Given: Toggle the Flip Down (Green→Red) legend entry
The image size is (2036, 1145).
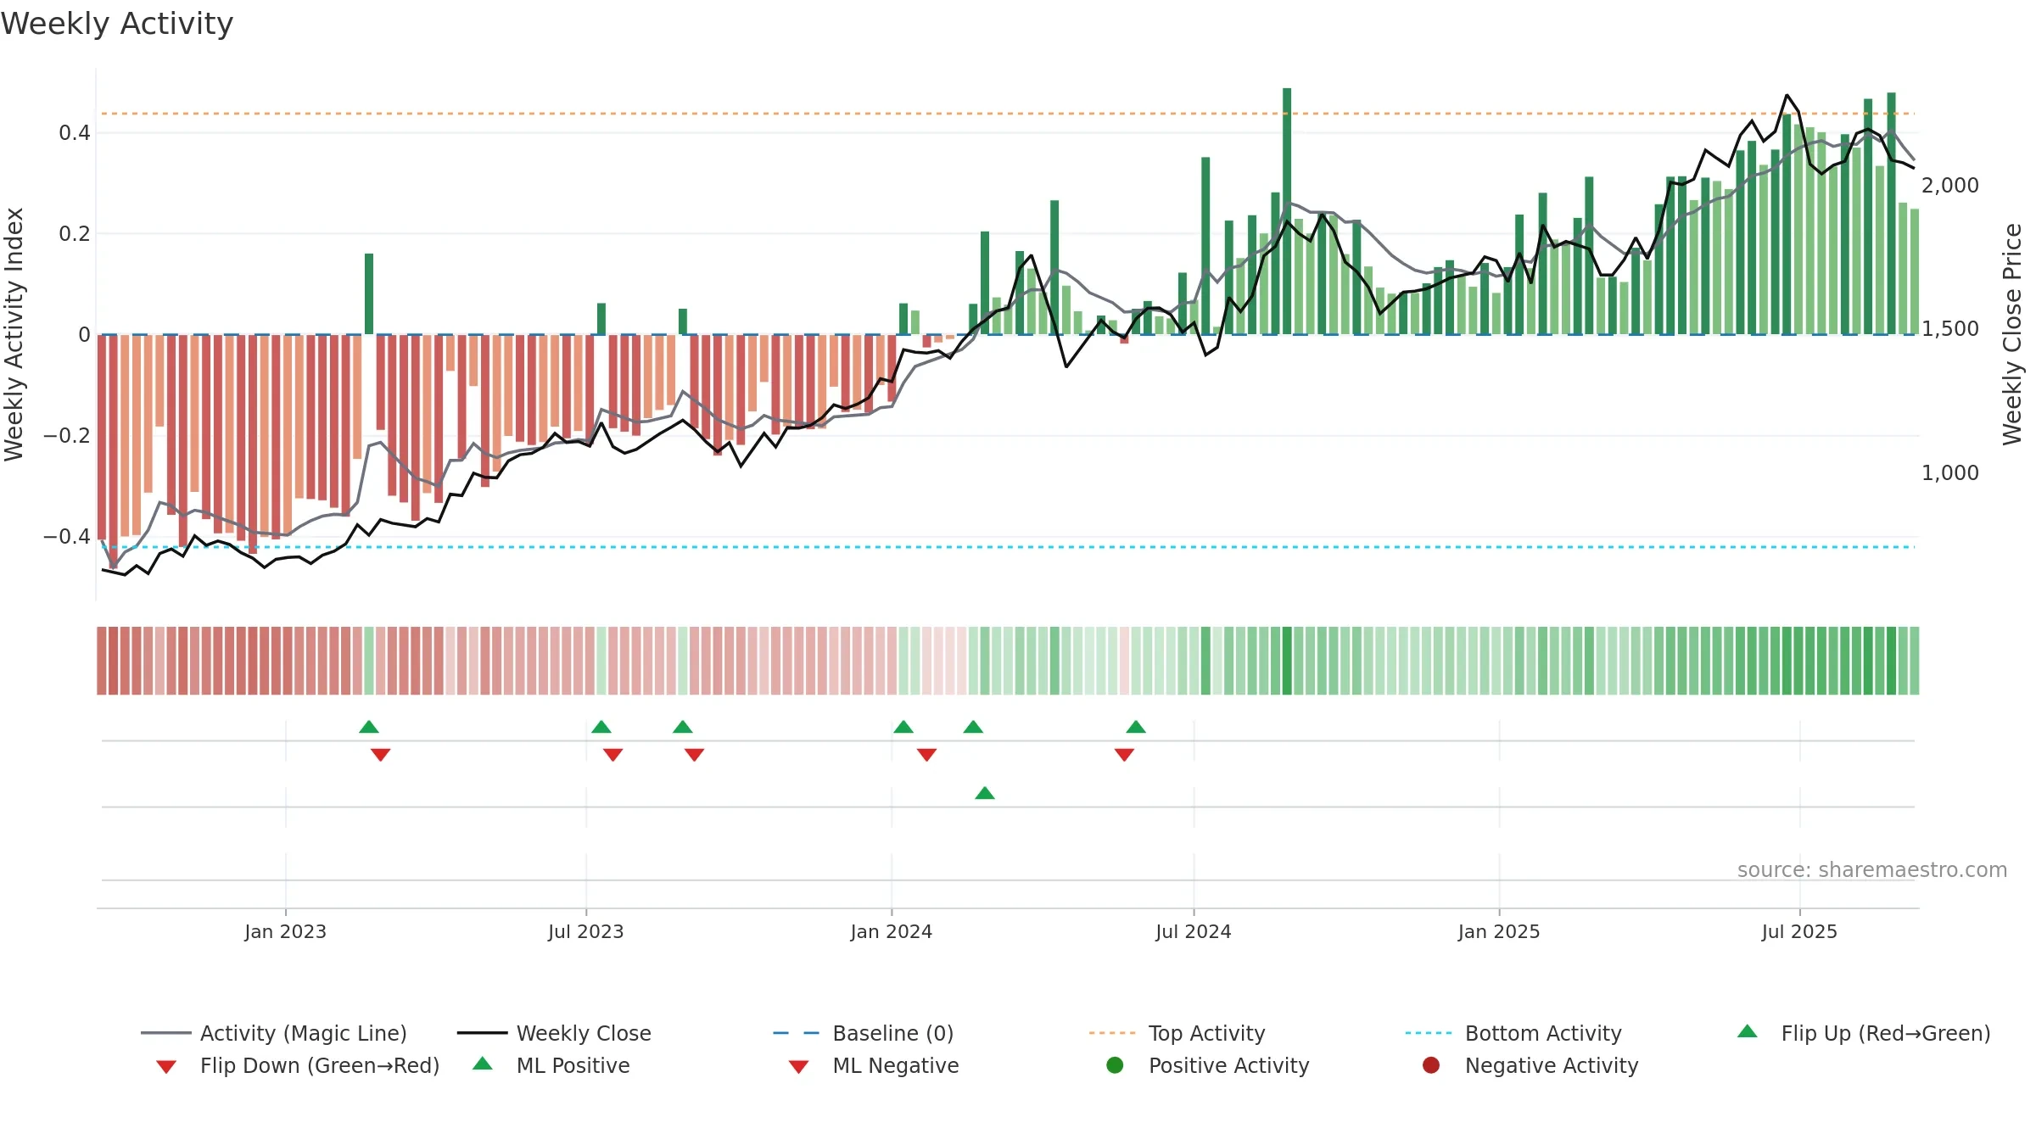Looking at the screenshot, I should click(x=298, y=1065).
